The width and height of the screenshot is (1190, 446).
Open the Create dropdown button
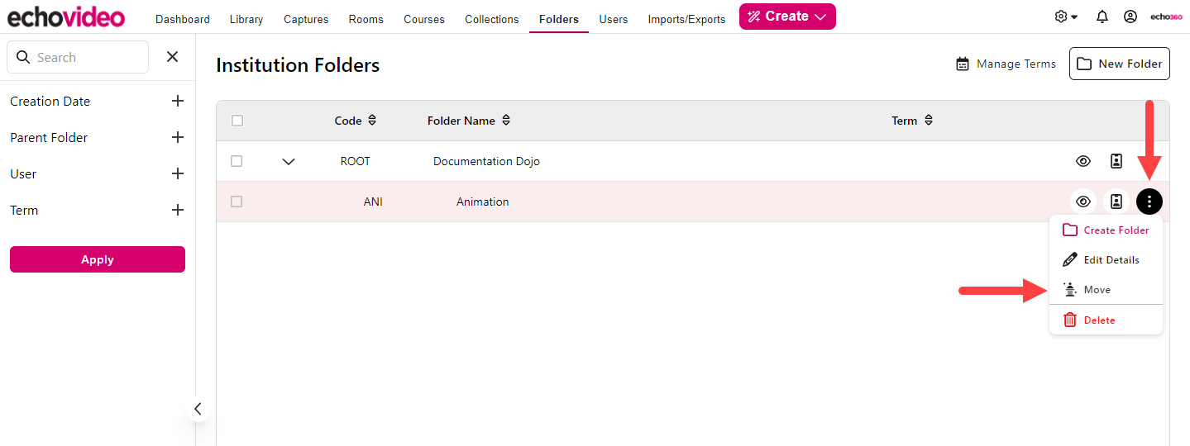[x=787, y=17]
